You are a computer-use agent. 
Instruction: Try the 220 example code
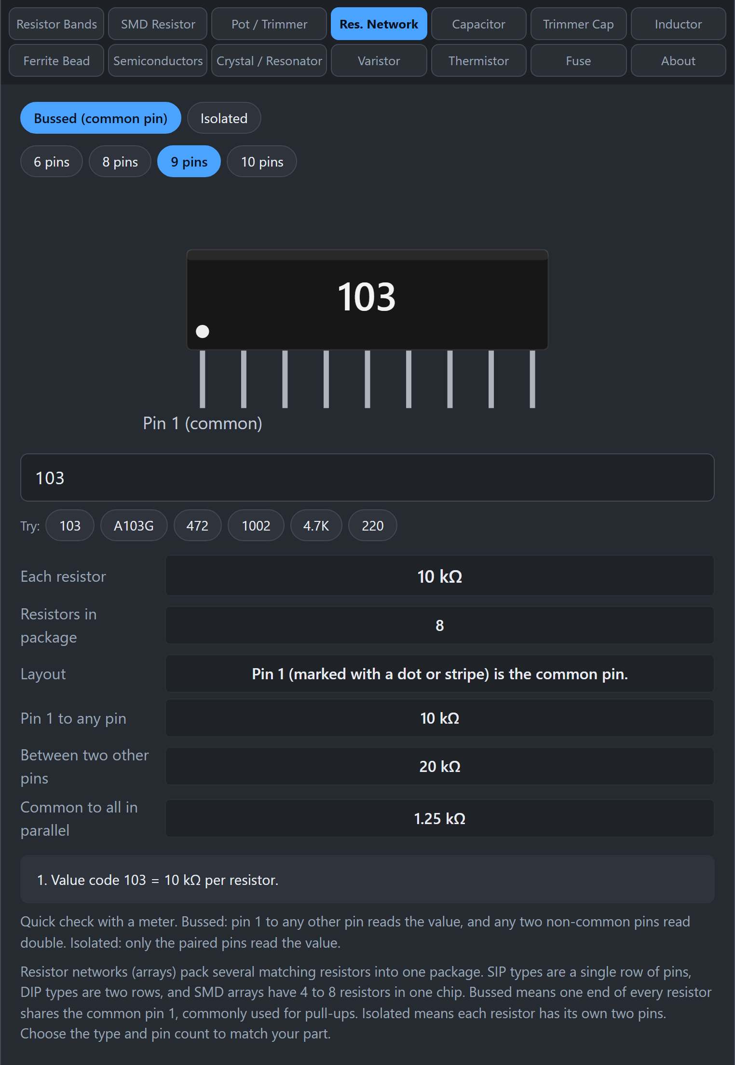pyautogui.click(x=373, y=525)
